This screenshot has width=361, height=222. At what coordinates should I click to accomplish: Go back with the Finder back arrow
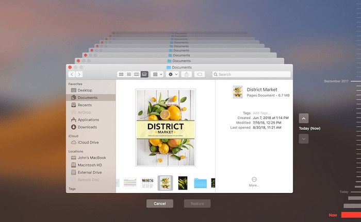point(72,74)
